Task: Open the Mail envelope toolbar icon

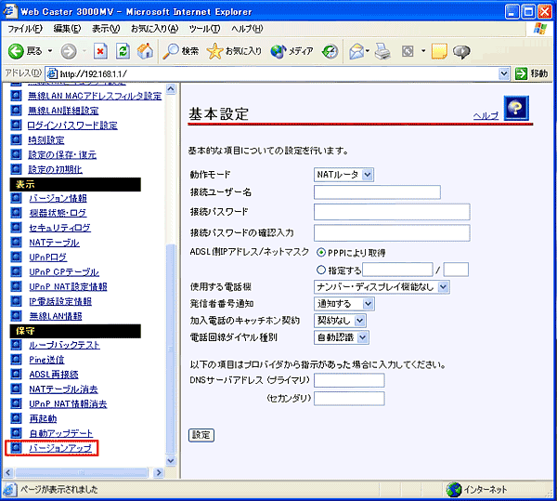Action: [x=356, y=51]
